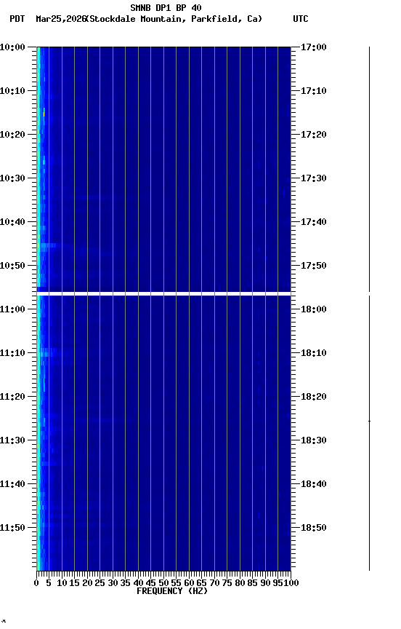Click the '17:10' UTC time label
Viewport: 401px width, 629px height.
pyautogui.click(x=314, y=91)
